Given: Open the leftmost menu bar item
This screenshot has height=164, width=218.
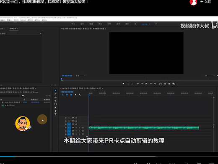Looking at the screenshot, I should [x=3, y=20].
